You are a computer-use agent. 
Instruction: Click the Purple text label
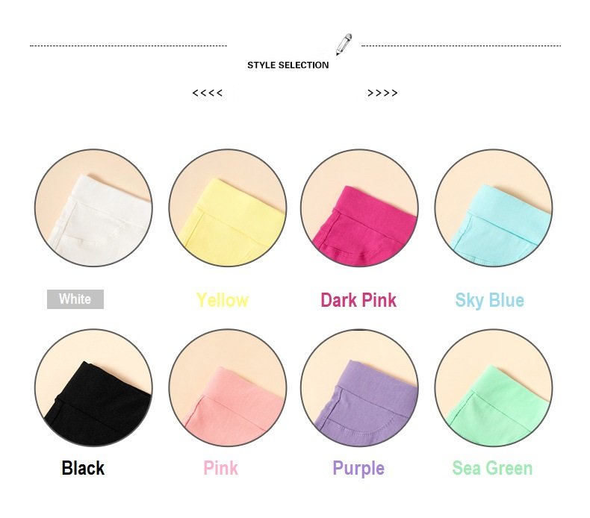(x=358, y=469)
